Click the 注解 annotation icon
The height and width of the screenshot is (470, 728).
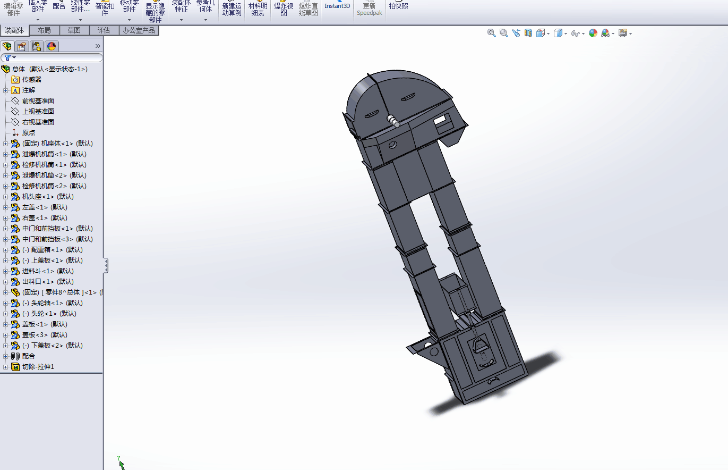[x=15, y=90]
